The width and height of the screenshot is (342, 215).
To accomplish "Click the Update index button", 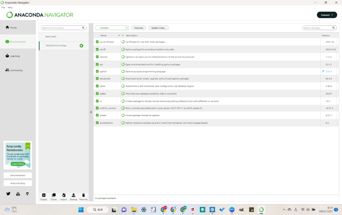I will [158, 28].
